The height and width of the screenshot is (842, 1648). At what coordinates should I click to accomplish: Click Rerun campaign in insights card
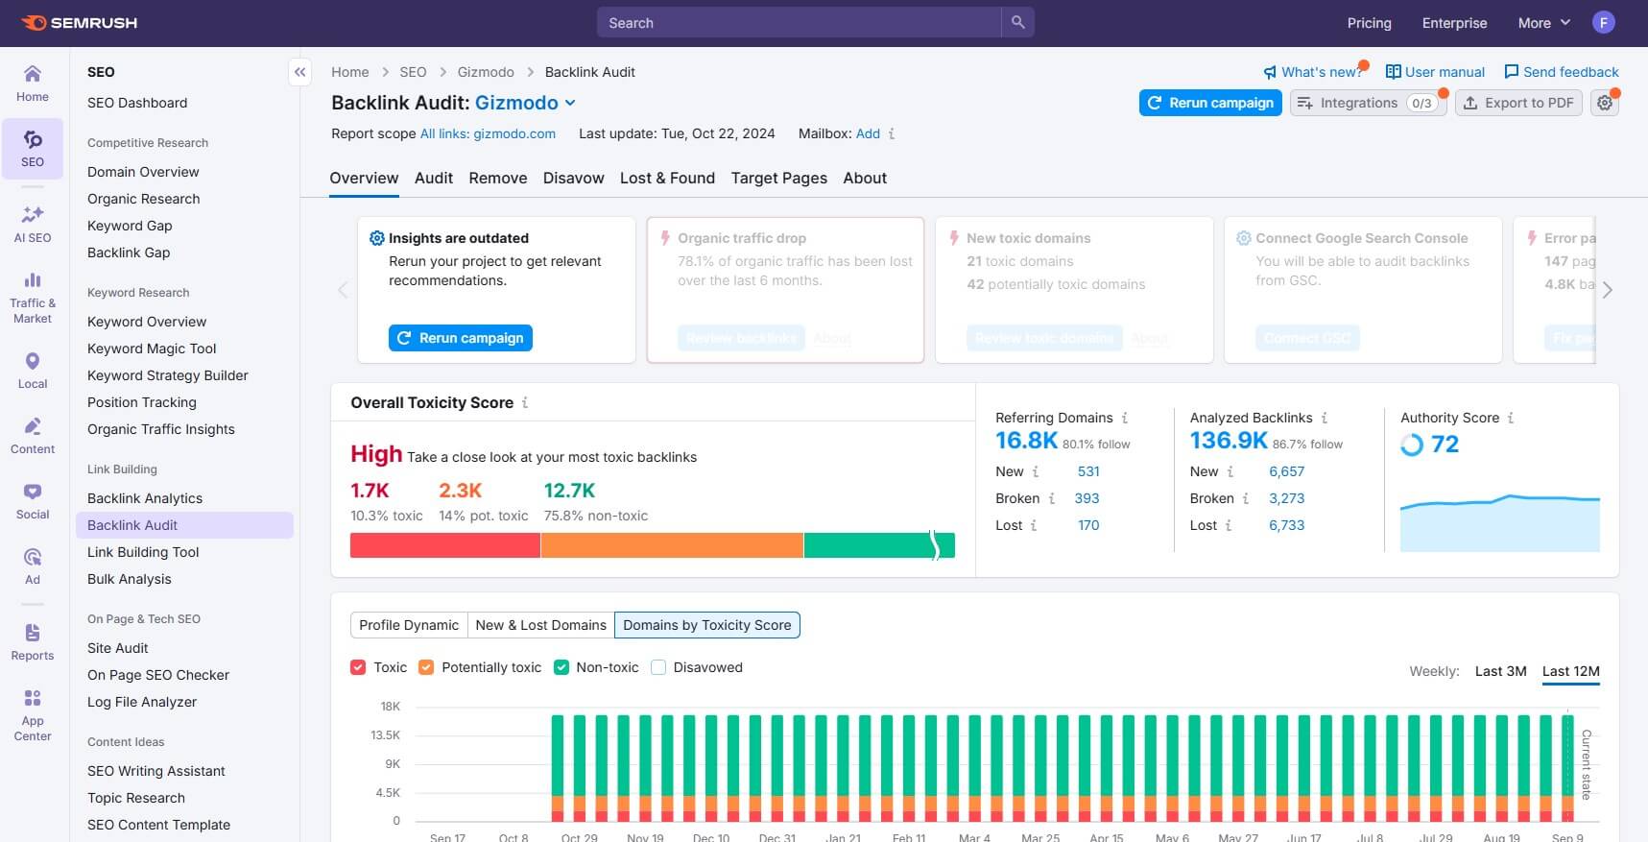tap(461, 338)
